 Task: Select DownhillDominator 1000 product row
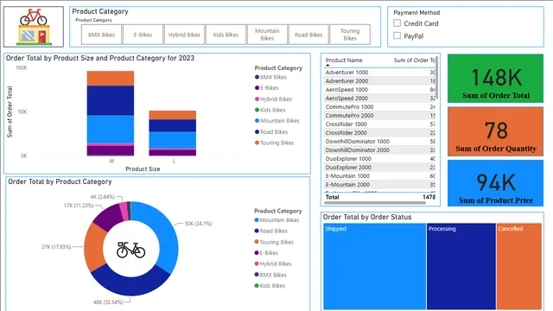(380, 142)
